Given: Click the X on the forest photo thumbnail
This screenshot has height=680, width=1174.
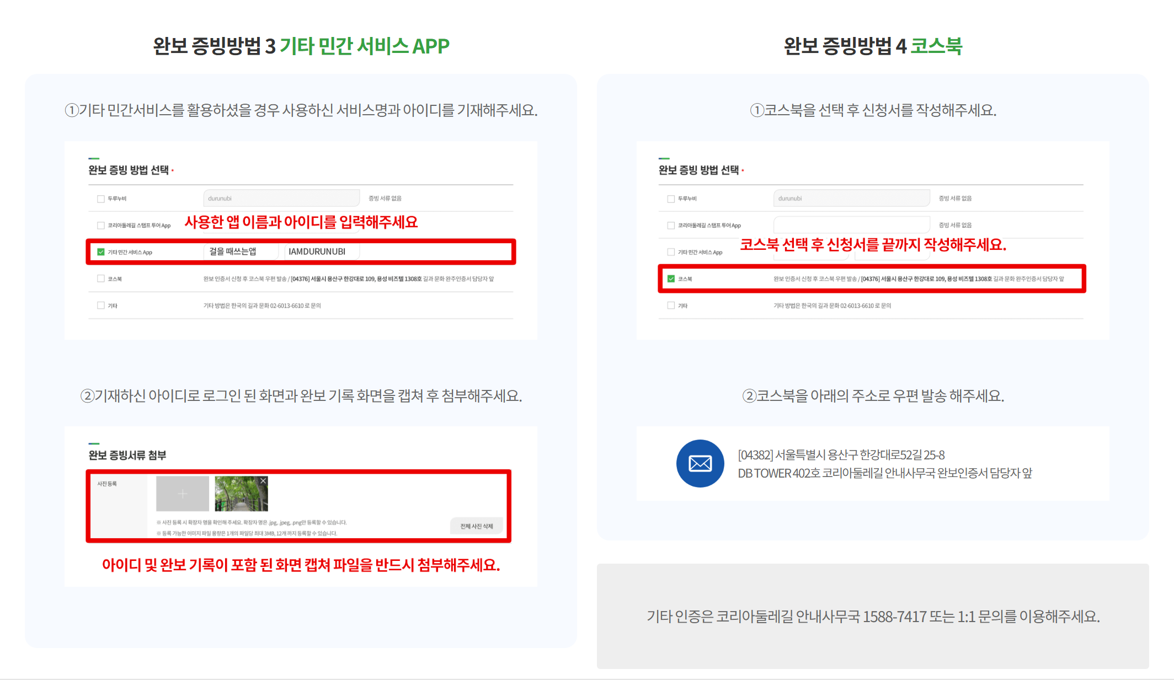Looking at the screenshot, I should [x=263, y=481].
